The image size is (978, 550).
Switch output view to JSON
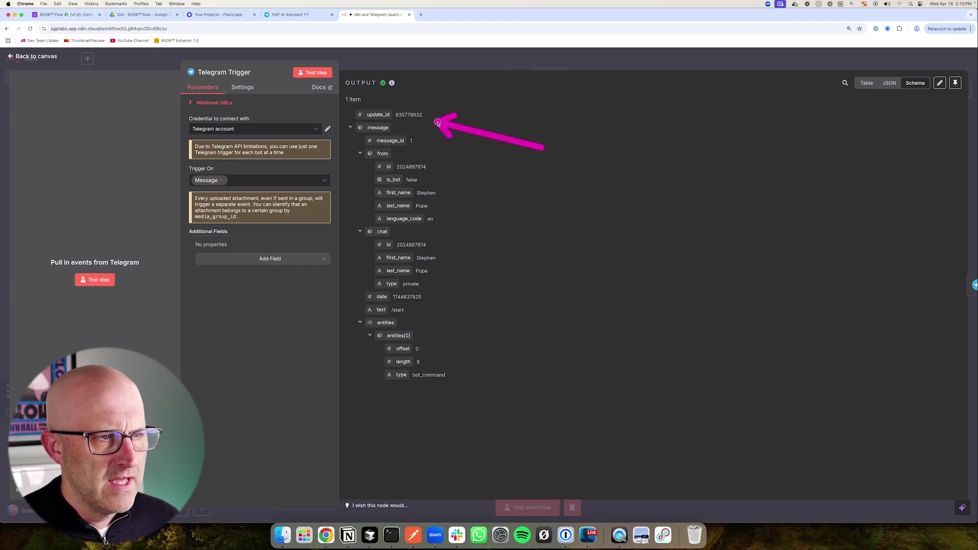[x=889, y=83]
